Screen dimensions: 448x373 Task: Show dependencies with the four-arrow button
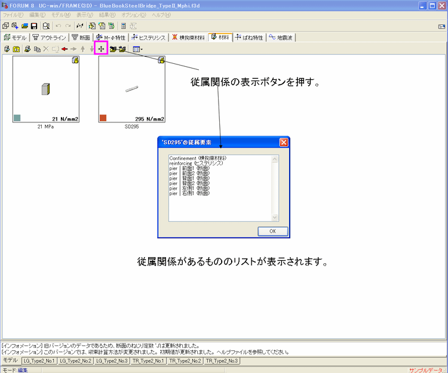(101, 49)
